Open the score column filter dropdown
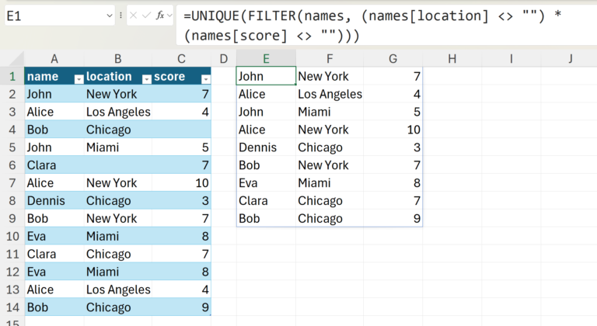The width and height of the screenshot is (597, 326). click(x=205, y=79)
